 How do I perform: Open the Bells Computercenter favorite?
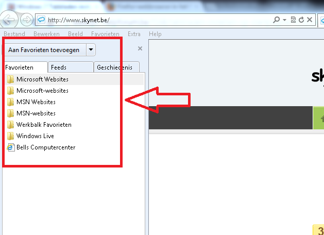coord(74,147)
